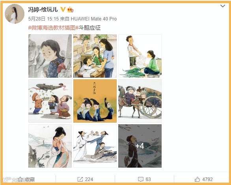
Task: View the girl with backpack illustration
Action: (x=50, y=56)
